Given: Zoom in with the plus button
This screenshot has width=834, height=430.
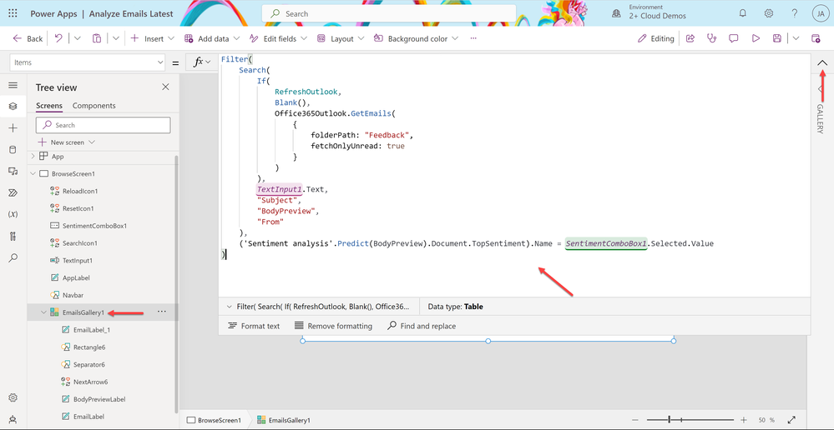Looking at the screenshot, I should click(x=744, y=420).
